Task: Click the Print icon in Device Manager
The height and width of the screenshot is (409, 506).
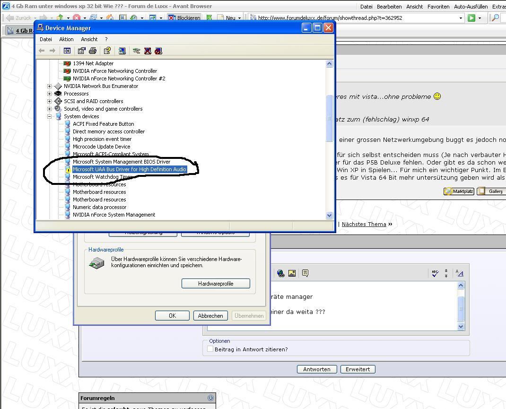Action: tap(93, 51)
